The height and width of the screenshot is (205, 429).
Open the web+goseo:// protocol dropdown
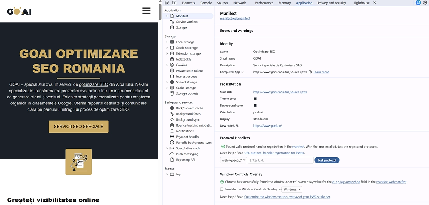[233, 160]
